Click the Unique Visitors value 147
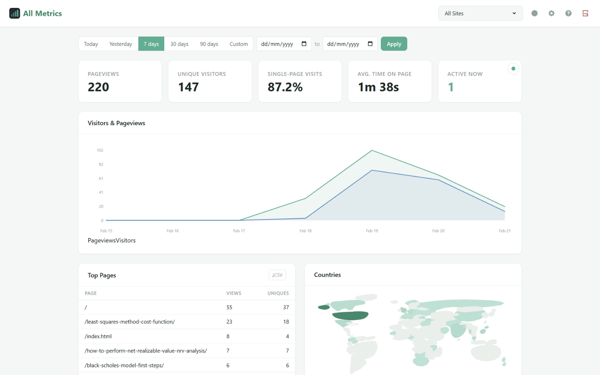Image resolution: width=600 pixels, height=375 pixels. [188, 87]
